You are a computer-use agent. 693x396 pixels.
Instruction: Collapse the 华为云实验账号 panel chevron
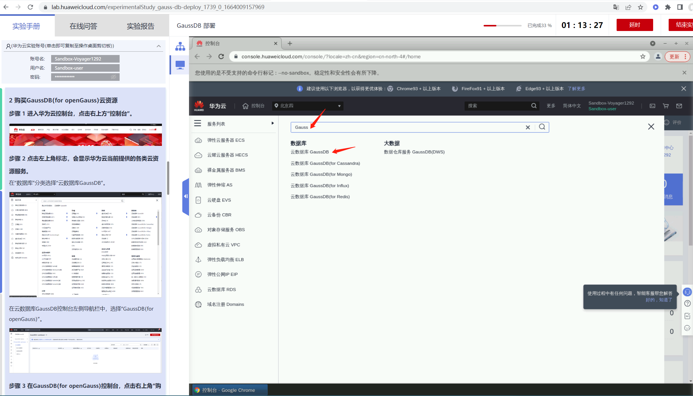tap(159, 46)
